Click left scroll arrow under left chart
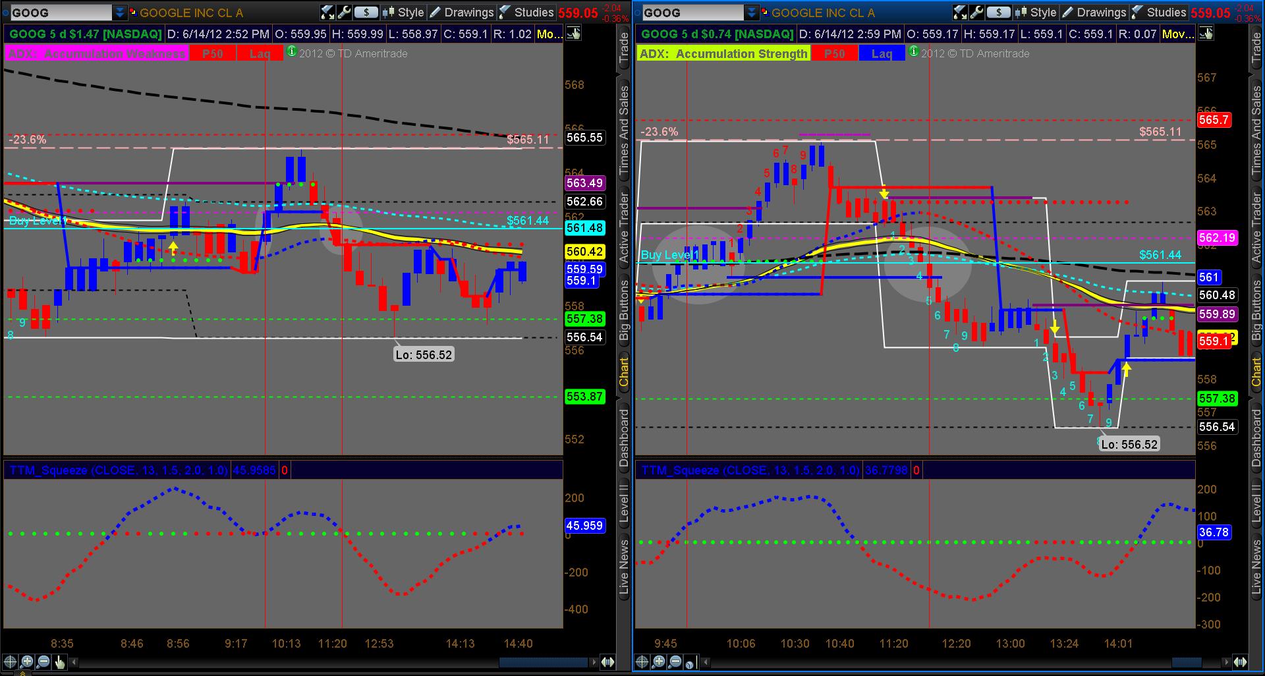This screenshot has height=676, width=1265. 74,662
